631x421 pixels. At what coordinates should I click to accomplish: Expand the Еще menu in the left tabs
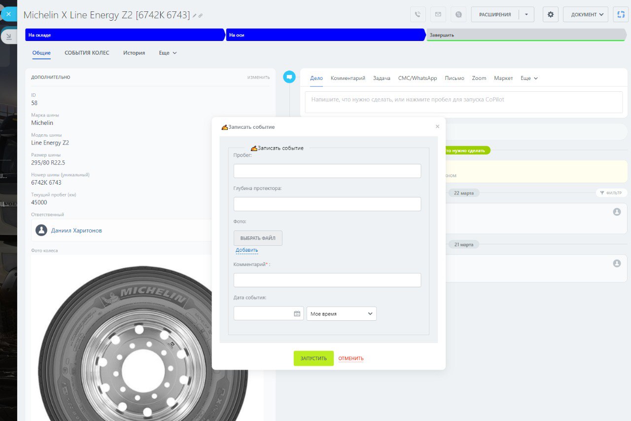coord(168,53)
